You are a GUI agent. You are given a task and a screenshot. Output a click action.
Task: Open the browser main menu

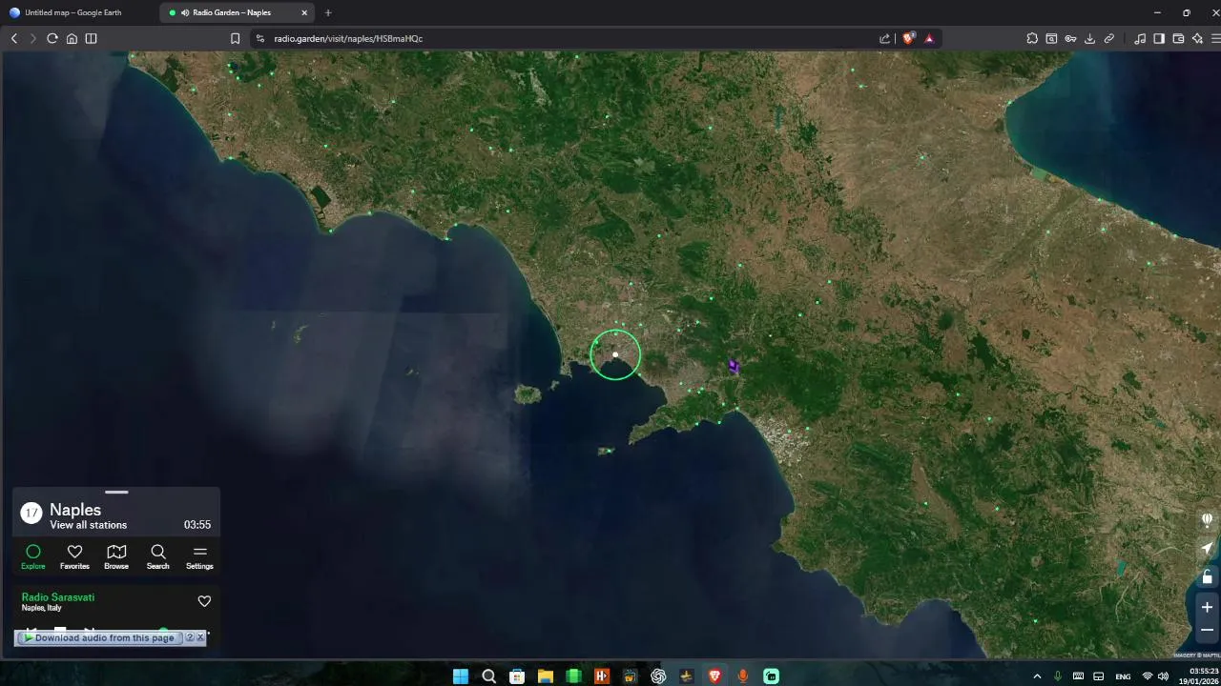1215,38
